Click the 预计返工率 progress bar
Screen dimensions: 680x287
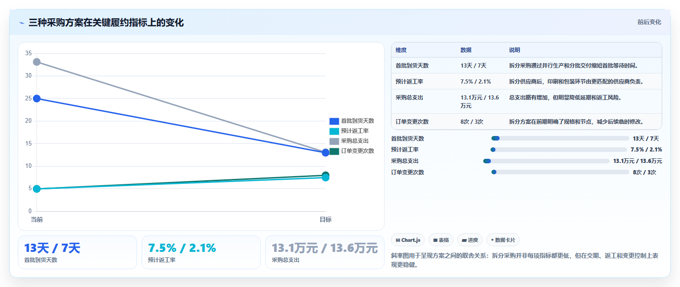point(559,150)
